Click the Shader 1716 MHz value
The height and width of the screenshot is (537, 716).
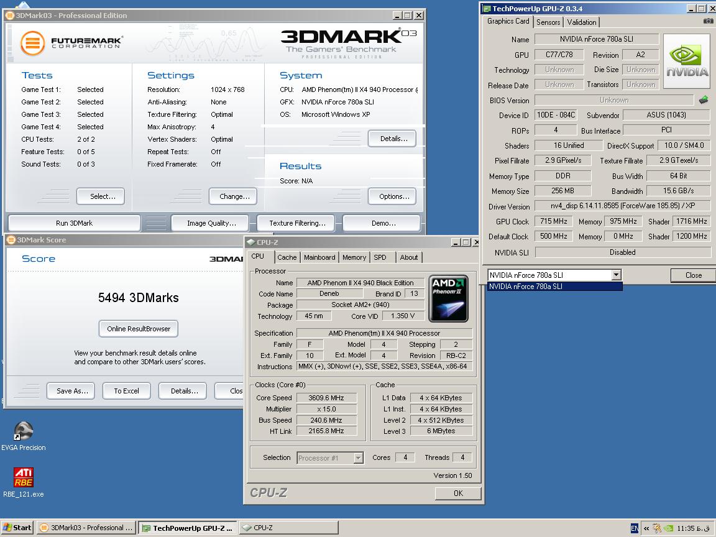click(x=691, y=221)
